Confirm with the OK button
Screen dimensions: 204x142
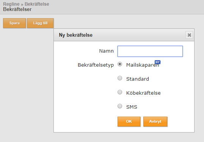coord(129,122)
